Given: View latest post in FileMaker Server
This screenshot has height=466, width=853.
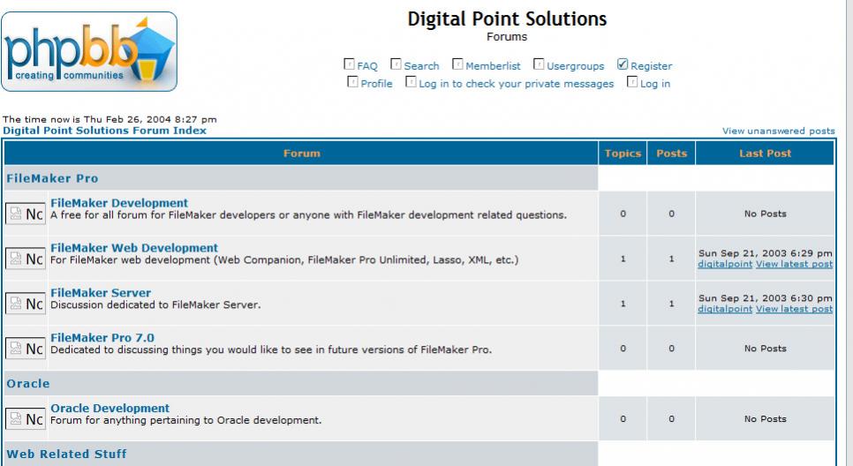Looking at the screenshot, I should [794, 309].
